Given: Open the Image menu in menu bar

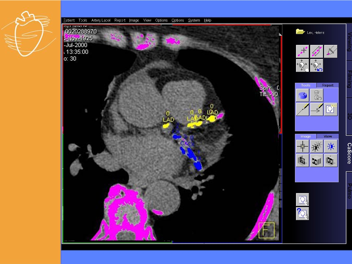Looking at the screenshot, I should [134, 20].
